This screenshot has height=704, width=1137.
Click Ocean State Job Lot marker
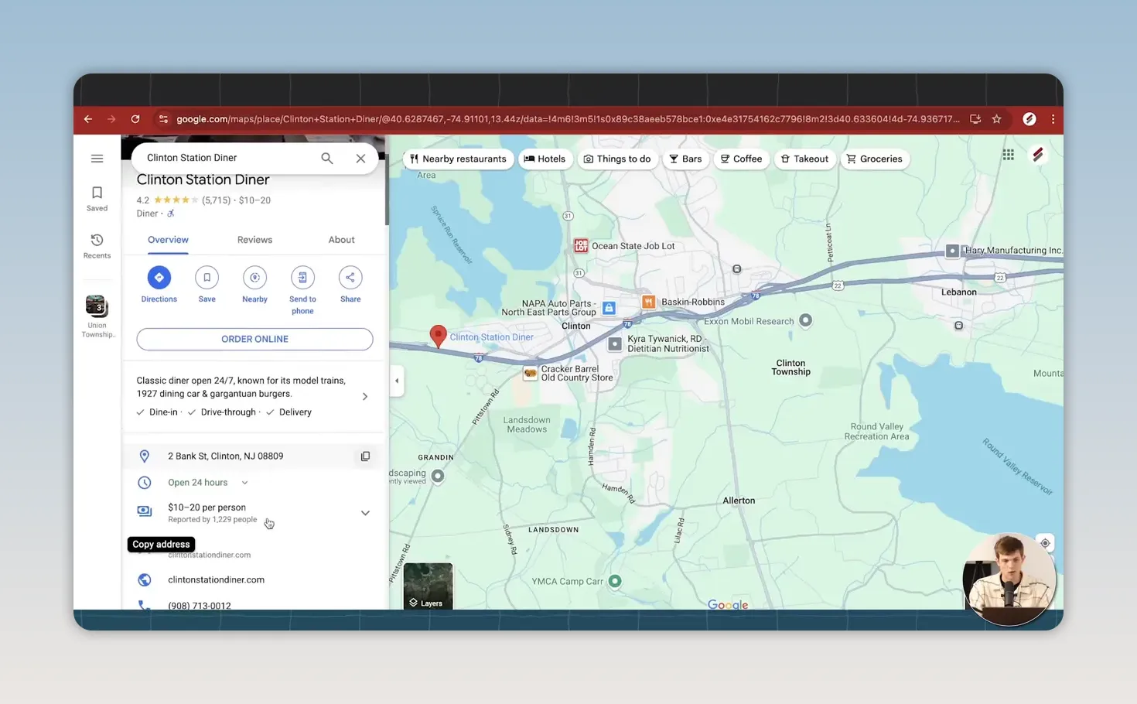580,246
